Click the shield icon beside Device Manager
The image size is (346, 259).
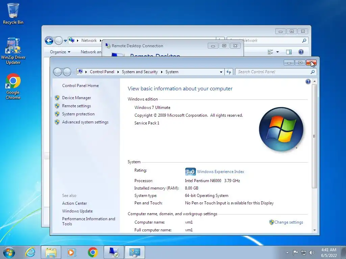click(x=57, y=98)
